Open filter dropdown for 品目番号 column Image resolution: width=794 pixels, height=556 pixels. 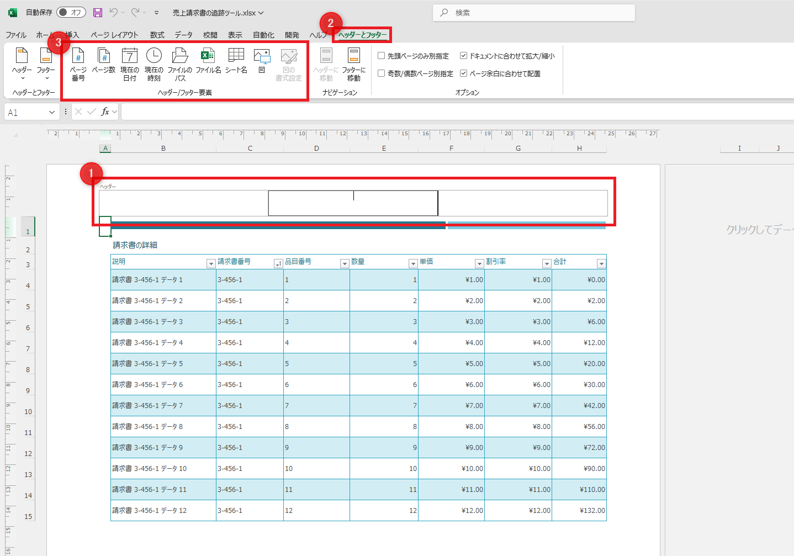coord(345,264)
